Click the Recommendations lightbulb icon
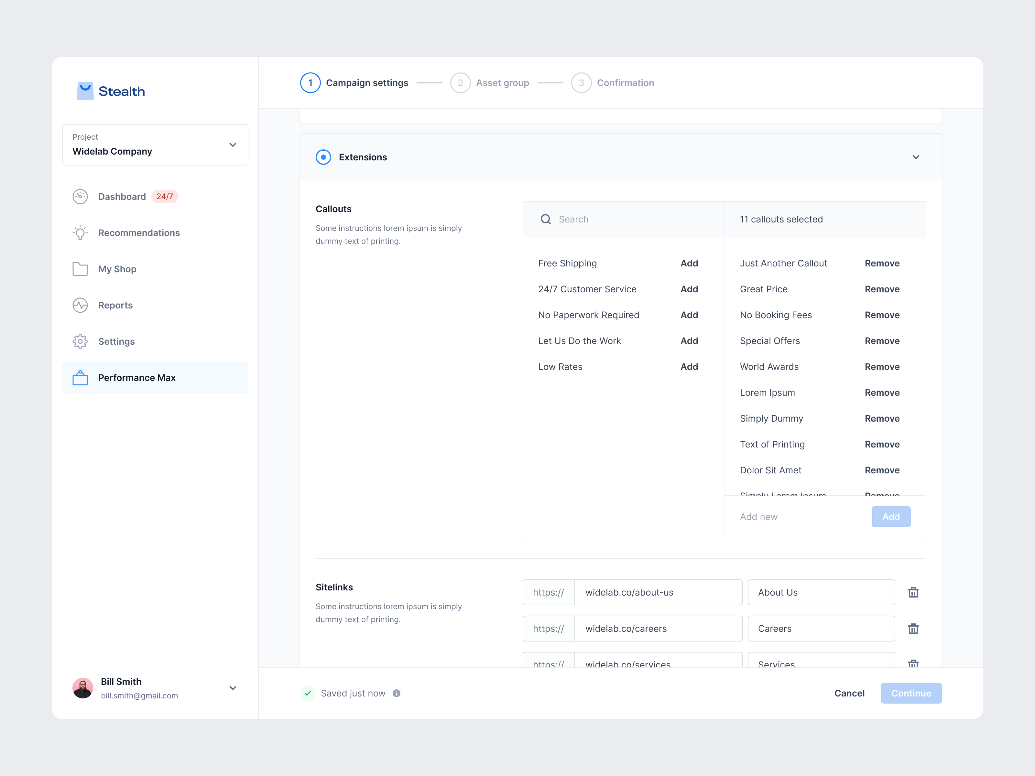The image size is (1035, 776). (x=80, y=233)
